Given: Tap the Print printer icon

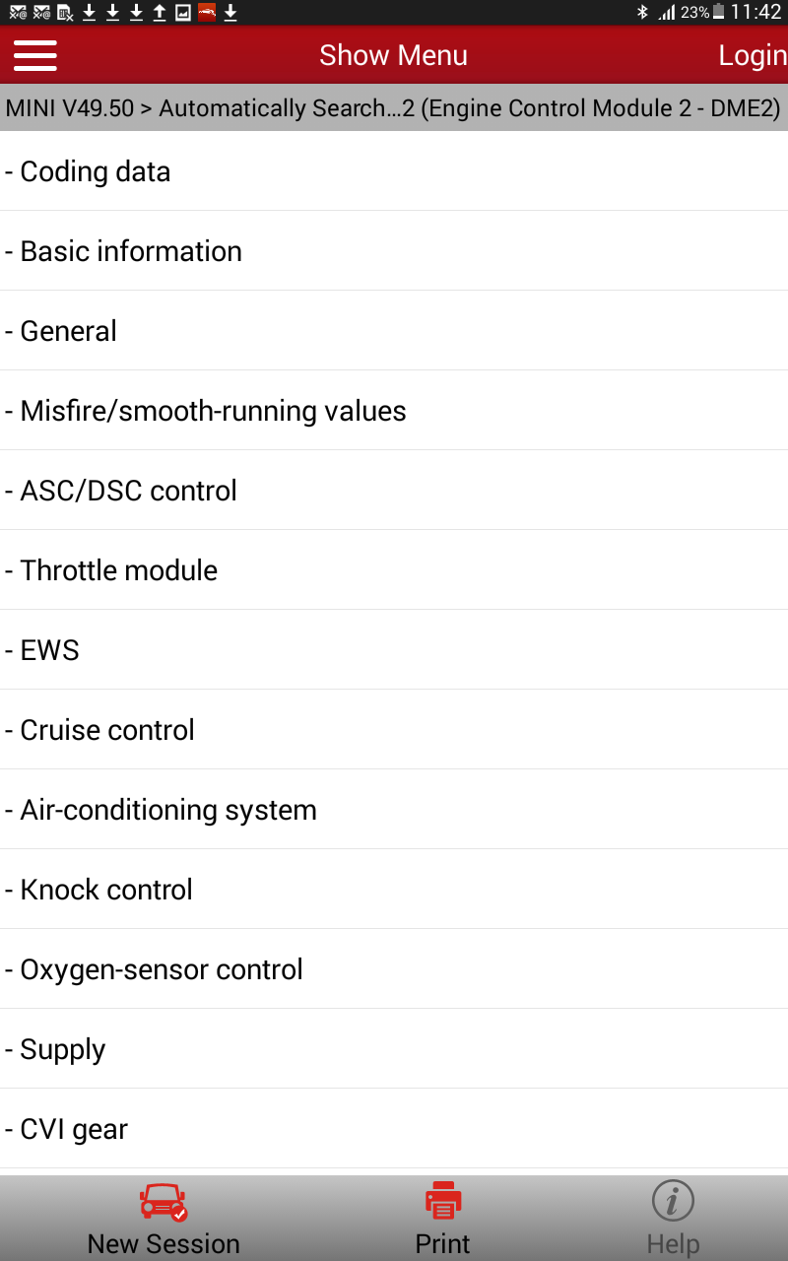Looking at the screenshot, I should tap(443, 1202).
